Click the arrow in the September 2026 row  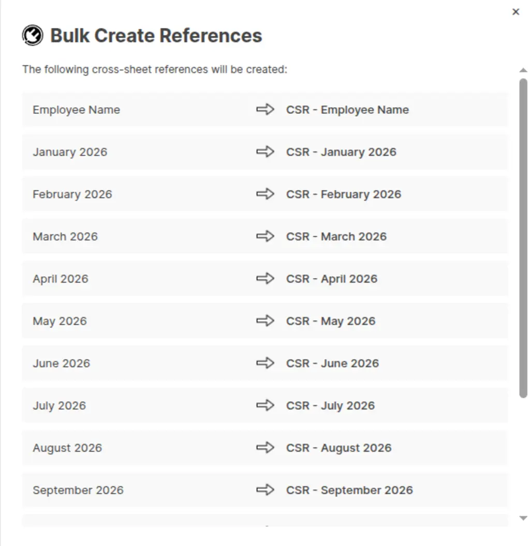[x=266, y=490]
